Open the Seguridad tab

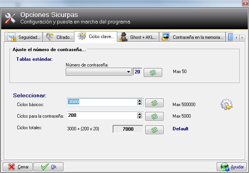point(23,37)
